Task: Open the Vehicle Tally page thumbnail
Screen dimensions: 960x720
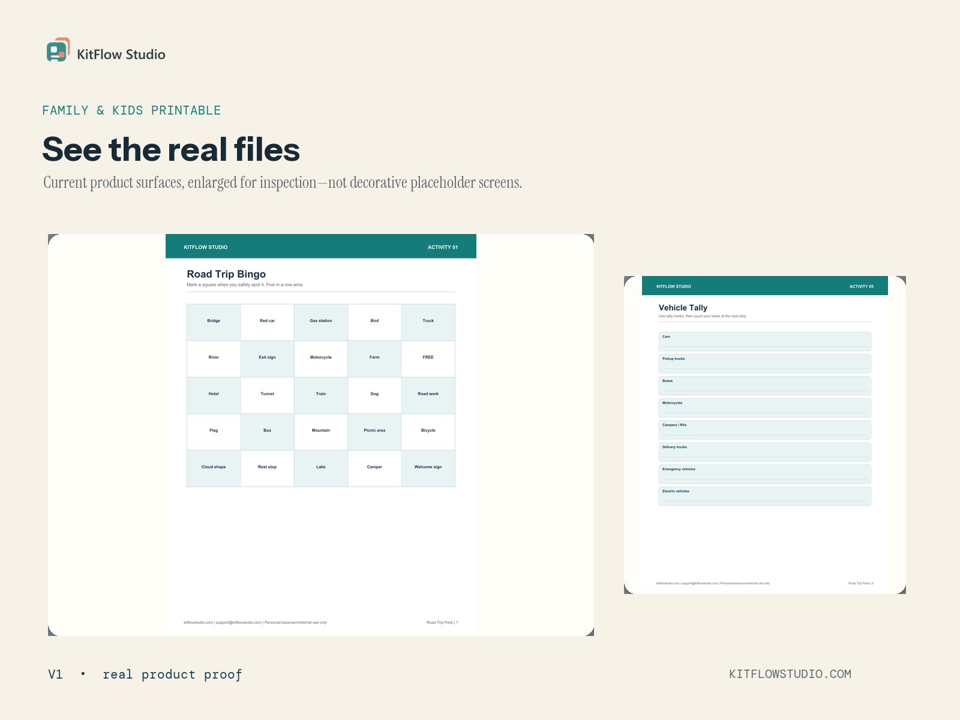Action: (765, 435)
